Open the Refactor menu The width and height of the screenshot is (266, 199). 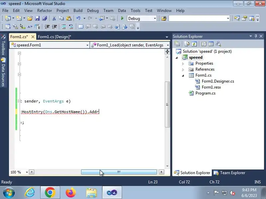tap(45, 11)
